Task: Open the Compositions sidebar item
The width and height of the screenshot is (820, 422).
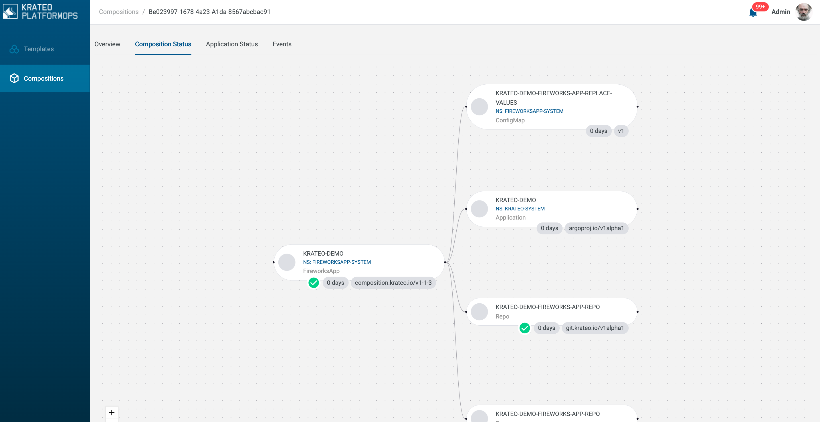Action: [45, 79]
